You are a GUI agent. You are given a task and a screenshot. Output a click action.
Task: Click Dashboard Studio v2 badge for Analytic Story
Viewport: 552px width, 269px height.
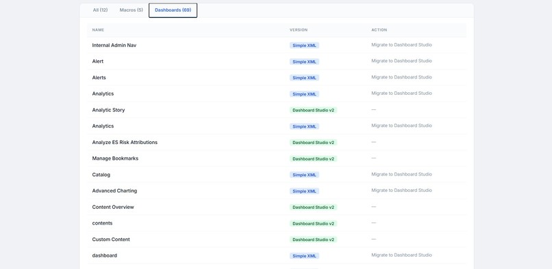313,110
